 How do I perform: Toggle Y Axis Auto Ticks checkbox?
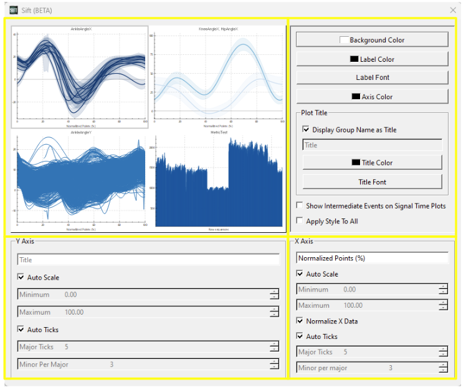coord(22,329)
